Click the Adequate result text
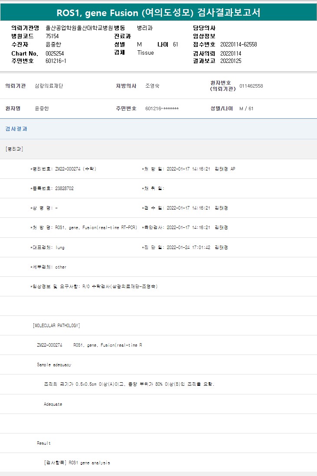 pos(53,404)
